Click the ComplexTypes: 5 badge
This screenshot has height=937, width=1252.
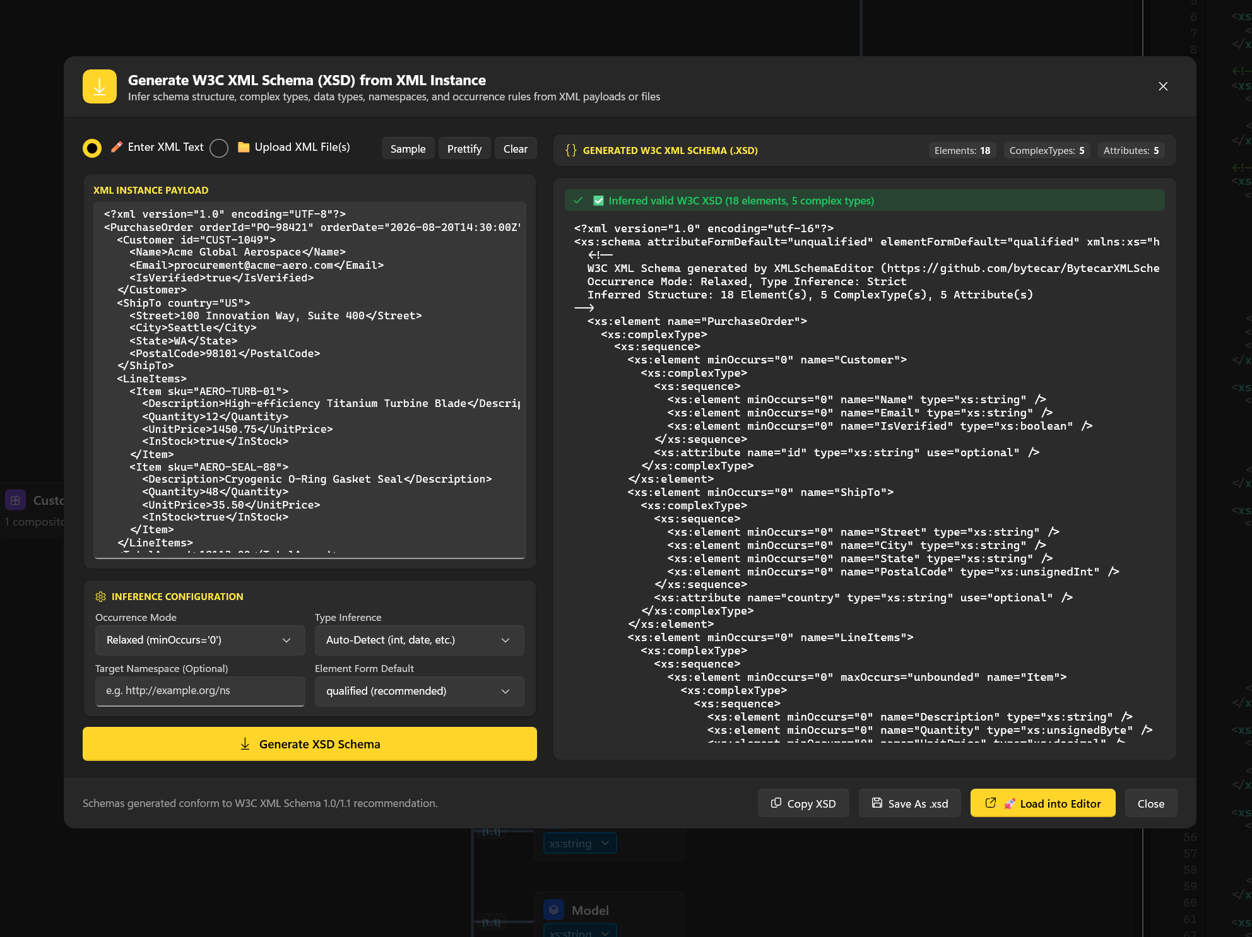[1047, 150]
